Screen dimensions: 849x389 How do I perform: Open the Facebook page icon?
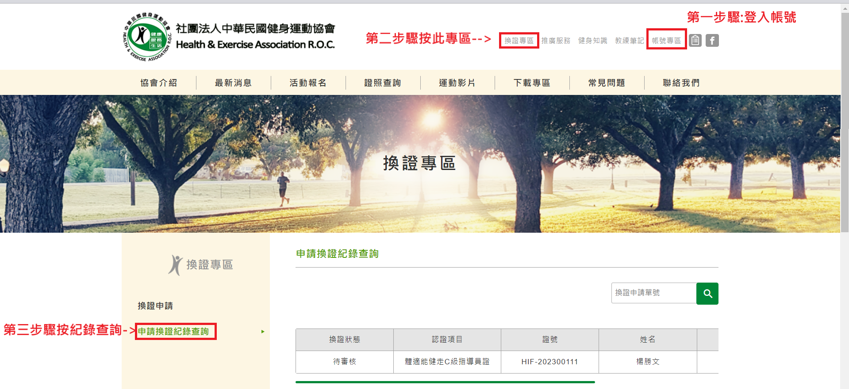(712, 41)
